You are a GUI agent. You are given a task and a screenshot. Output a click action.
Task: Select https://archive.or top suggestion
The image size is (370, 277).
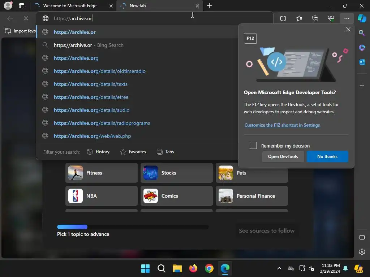tap(137, 32)
